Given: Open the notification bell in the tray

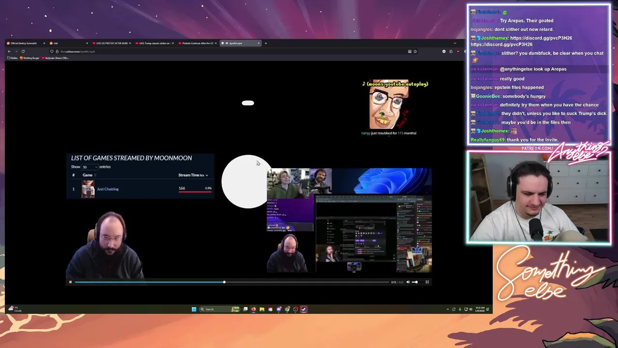Looking at the screenshot, I should [488, 309].
